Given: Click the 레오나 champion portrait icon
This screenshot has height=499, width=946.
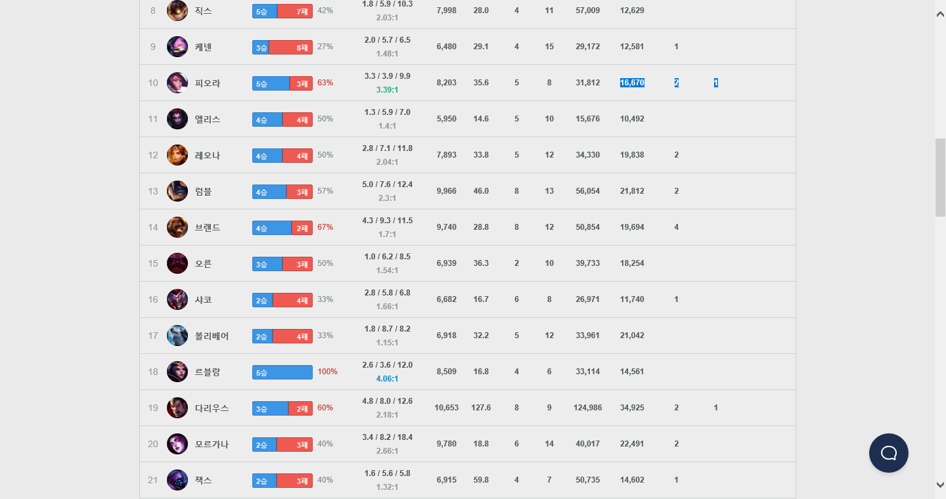Looking at the screenshot, I should 177,155.
